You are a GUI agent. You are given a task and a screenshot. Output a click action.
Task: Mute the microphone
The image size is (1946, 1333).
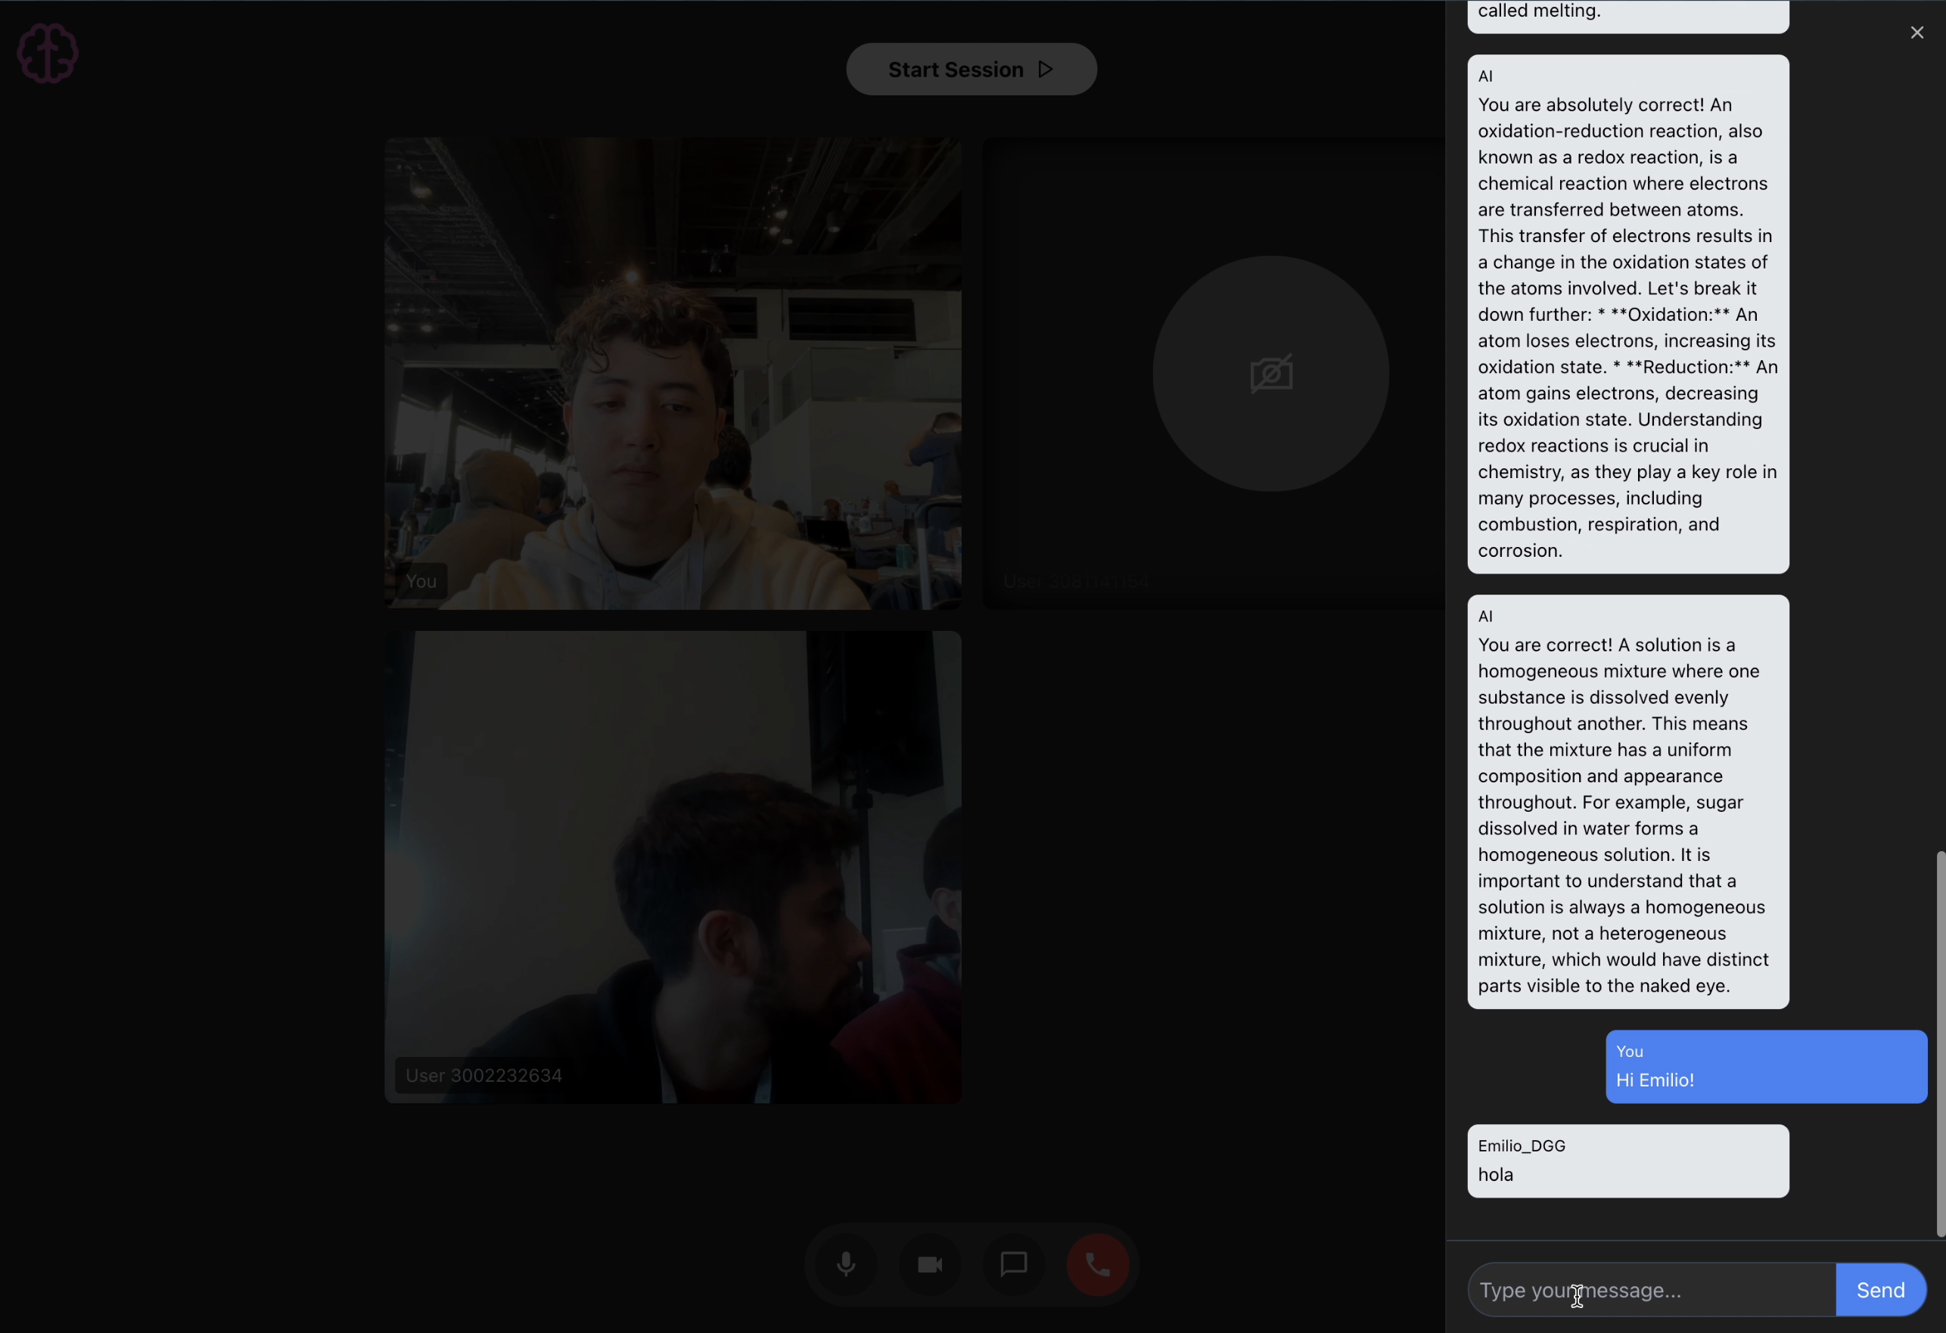[x=846, y=1263]
